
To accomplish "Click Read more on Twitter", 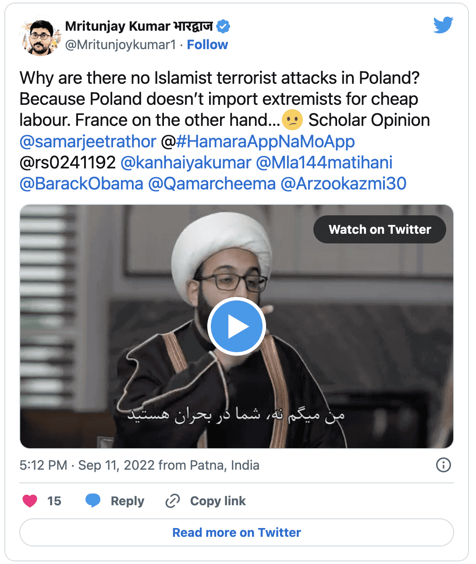I will pos(237,532).
